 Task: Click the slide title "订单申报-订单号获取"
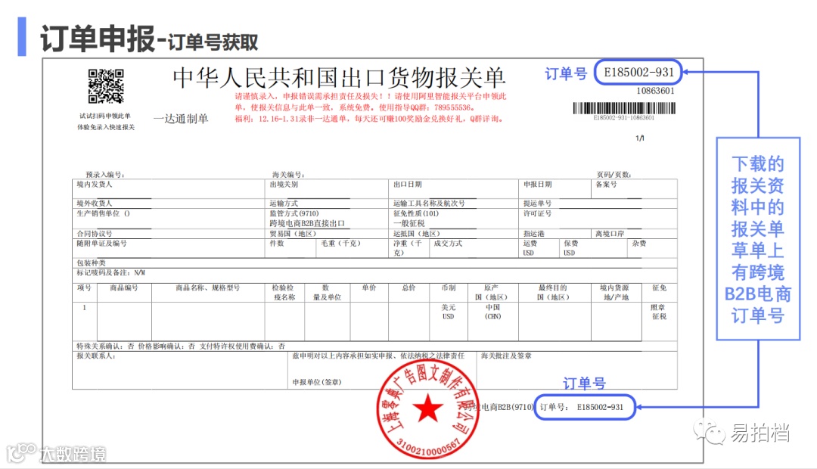(149, 39)
